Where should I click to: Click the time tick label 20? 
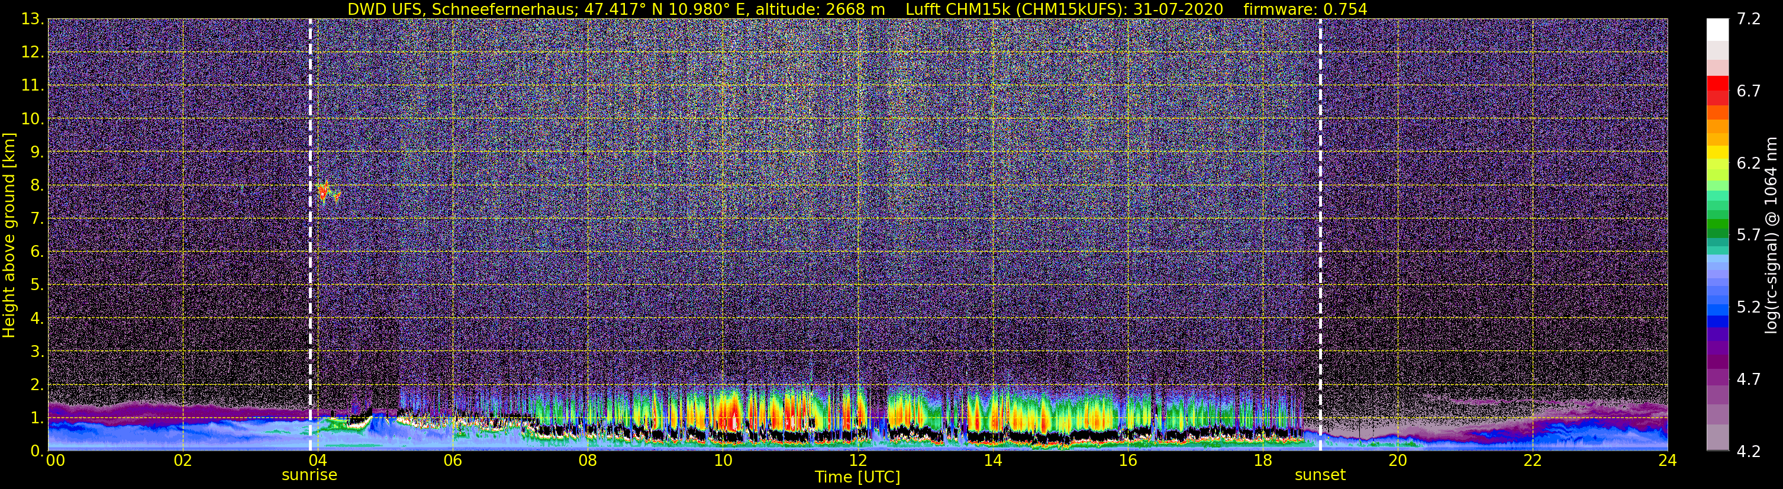click(x=1398, y=461)
